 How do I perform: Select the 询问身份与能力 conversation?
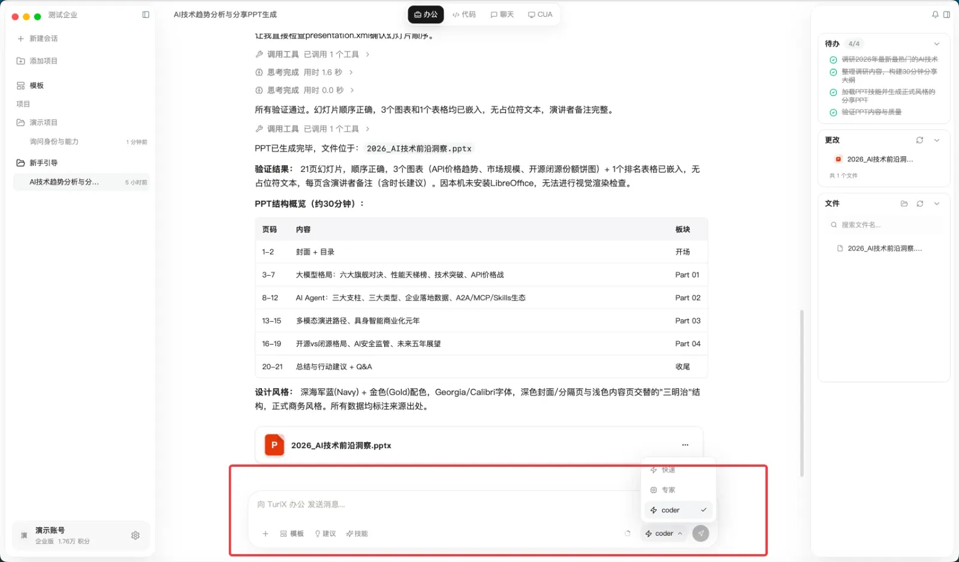point(82,142)
